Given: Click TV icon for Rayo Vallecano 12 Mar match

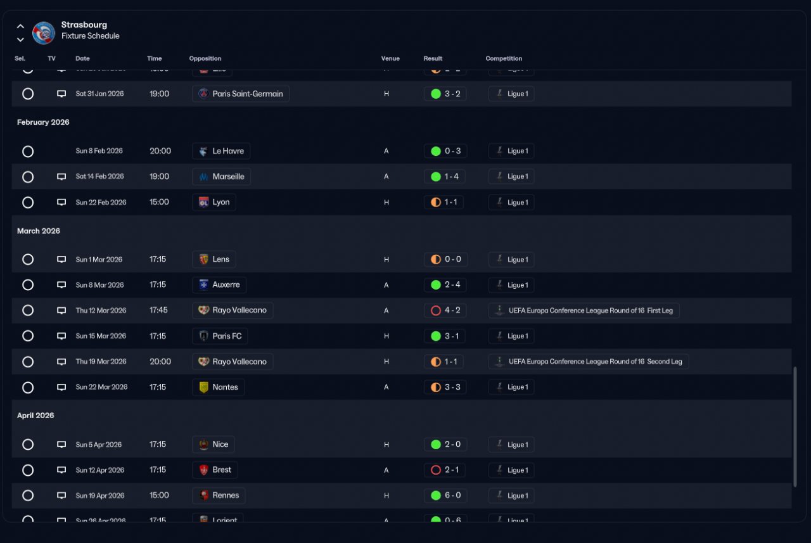Looking at the screenshot, I should (61, 310).
